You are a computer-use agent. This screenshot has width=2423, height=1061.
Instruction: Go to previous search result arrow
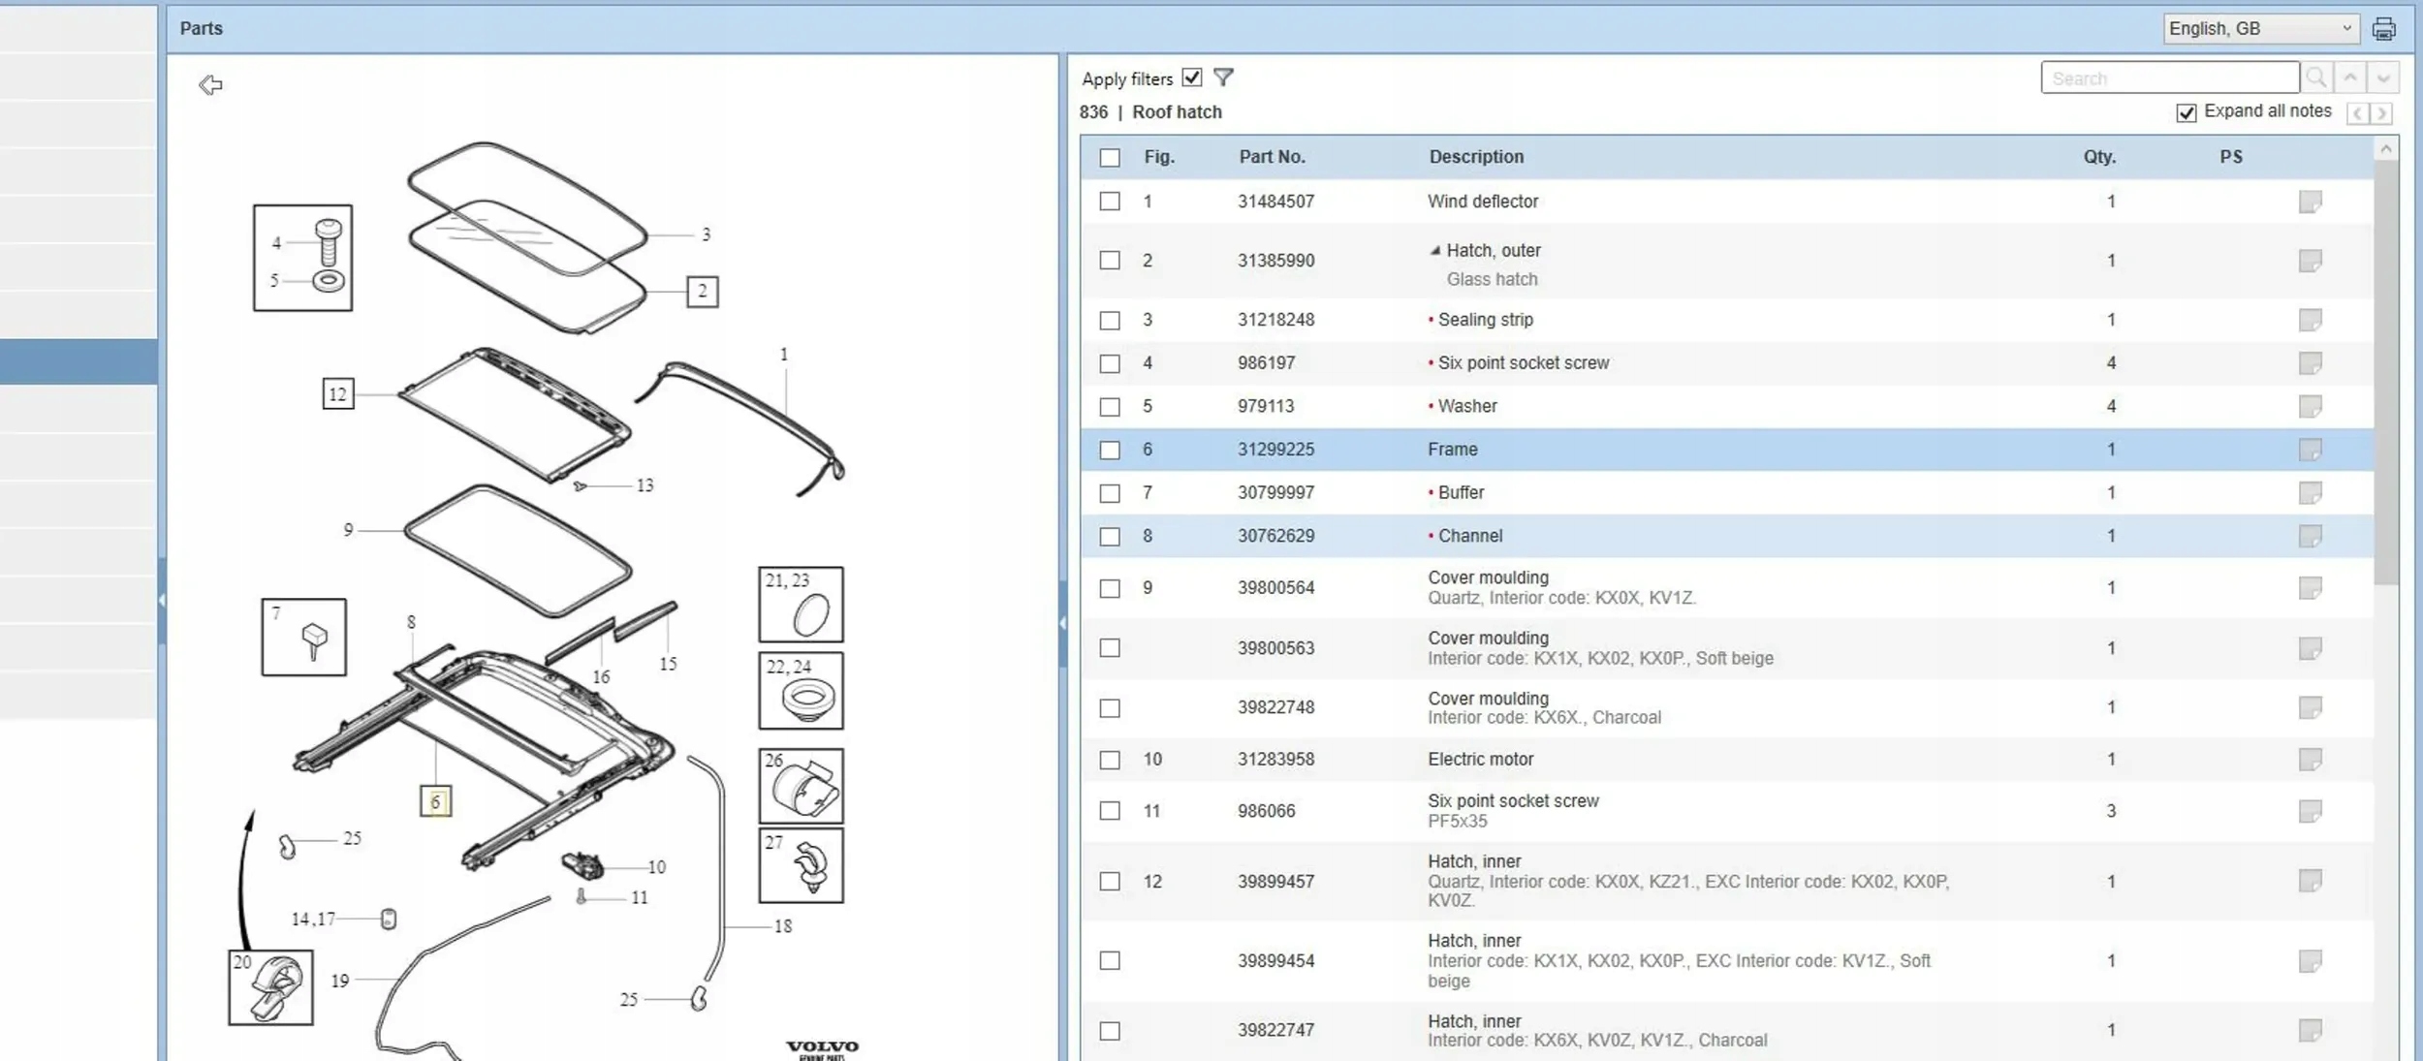pos(2350,78)
